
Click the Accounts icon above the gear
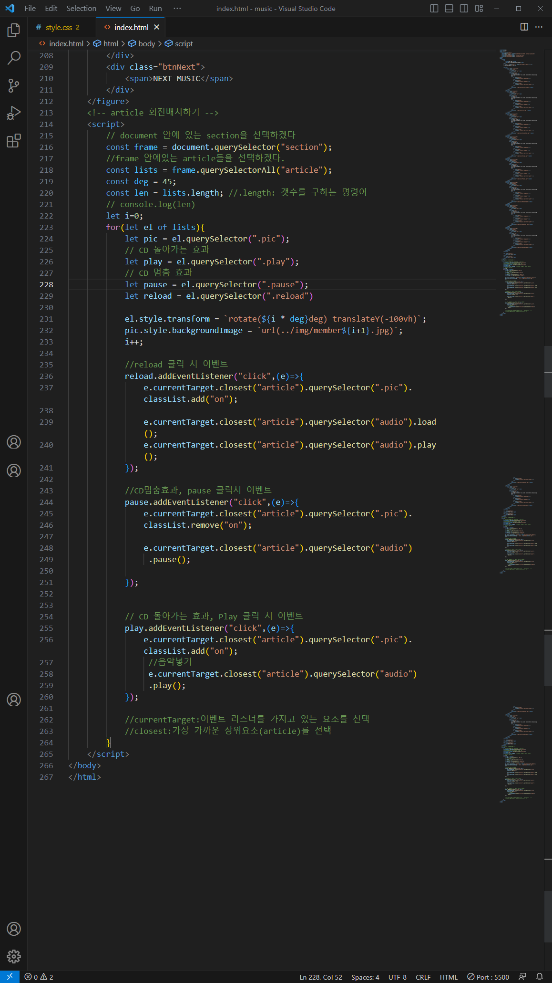click(x=14, y=929)
